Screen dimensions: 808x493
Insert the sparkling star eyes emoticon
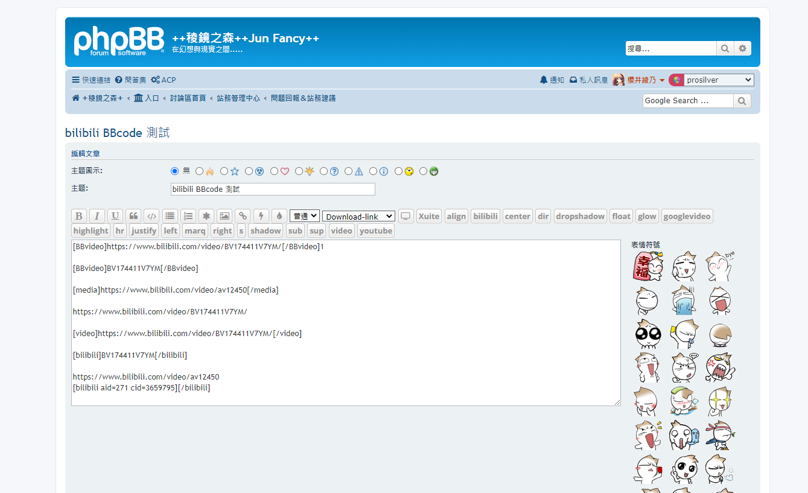[720, 401]
